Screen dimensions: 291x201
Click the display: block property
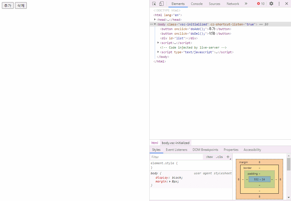point(169,178)
